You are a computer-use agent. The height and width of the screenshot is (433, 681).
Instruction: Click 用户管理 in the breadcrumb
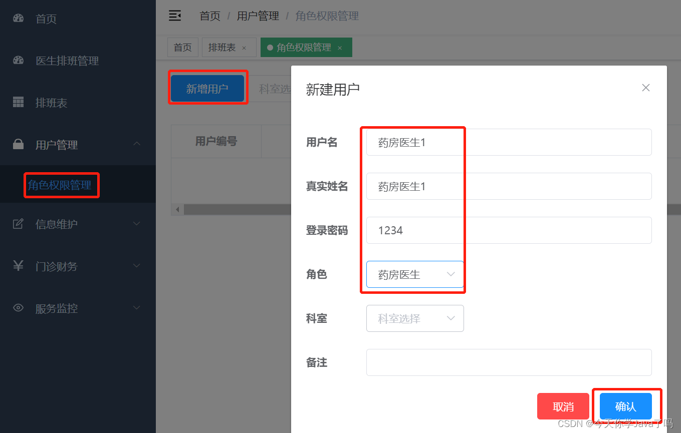tap(258, 16)
